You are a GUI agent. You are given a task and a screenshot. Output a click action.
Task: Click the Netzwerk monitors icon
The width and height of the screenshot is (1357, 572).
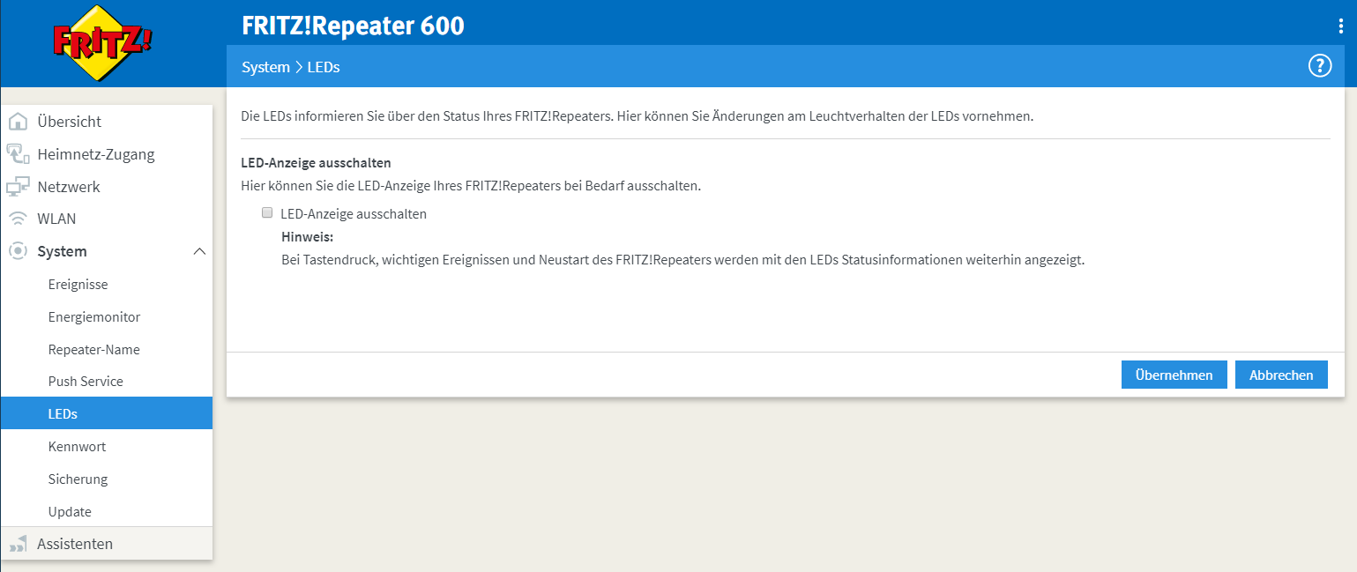tap(18, 187)
